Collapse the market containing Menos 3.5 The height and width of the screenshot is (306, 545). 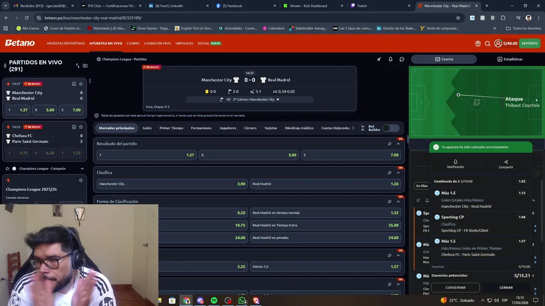coord(398,255)
